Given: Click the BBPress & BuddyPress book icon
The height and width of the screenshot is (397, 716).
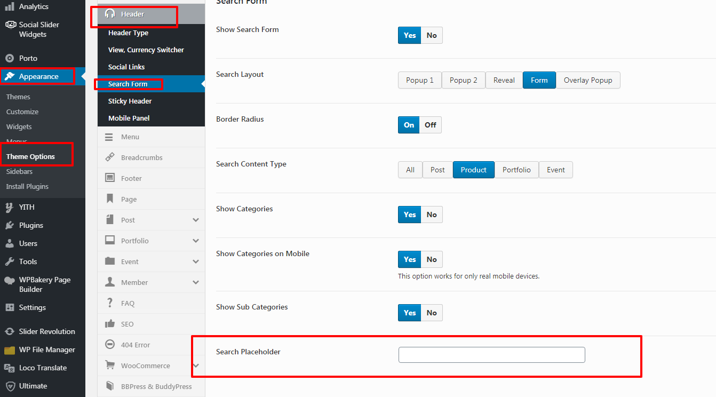Looking at the screenshot, I should pos(110,386).
